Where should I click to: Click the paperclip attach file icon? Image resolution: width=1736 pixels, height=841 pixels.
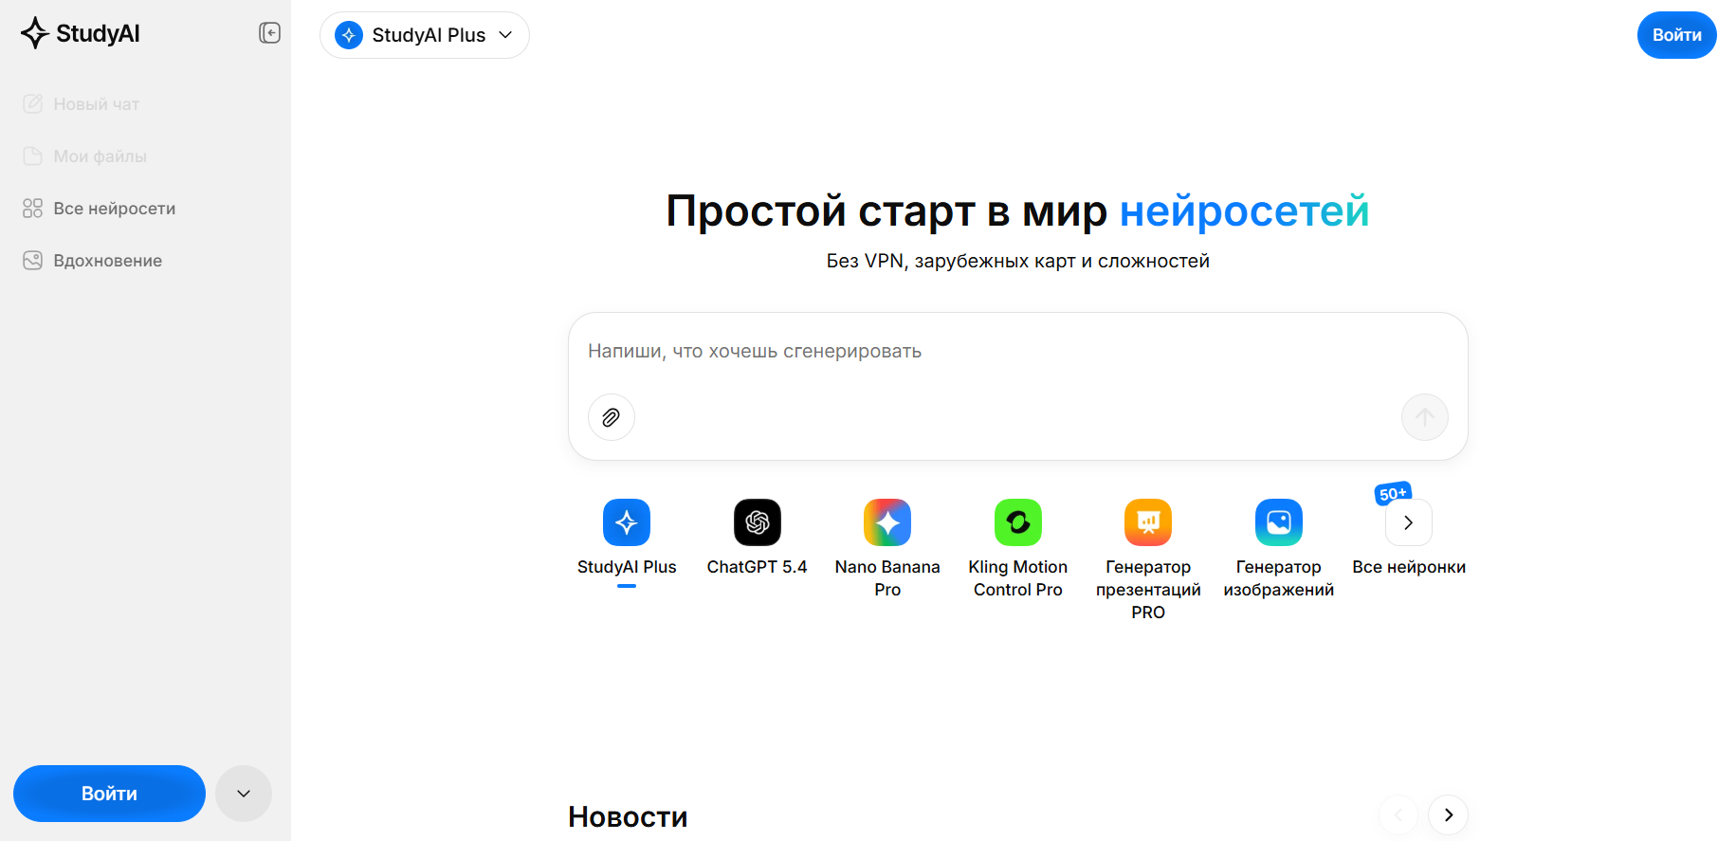pyautogui.click(x=612, y=417)
